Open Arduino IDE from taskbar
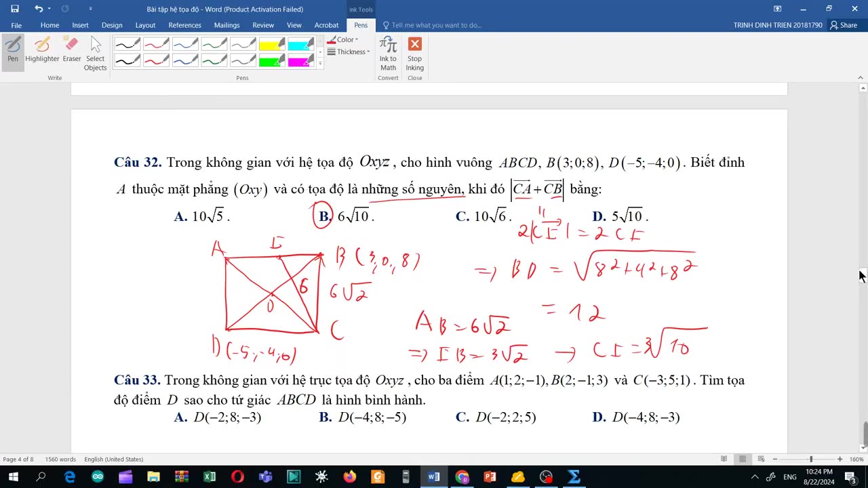 (x=98, y=476)
